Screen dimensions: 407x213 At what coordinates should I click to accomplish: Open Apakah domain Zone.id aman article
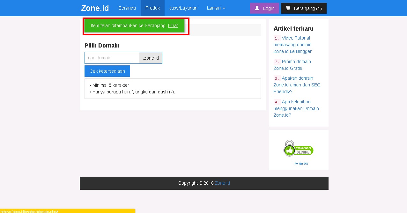pos(297,85)
